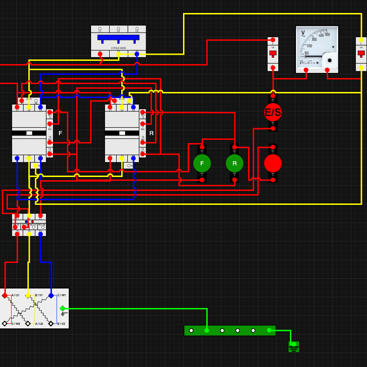Click right 1A breaker yellow bottom terminal
The image size is (367, 367).
pos(361,68)
